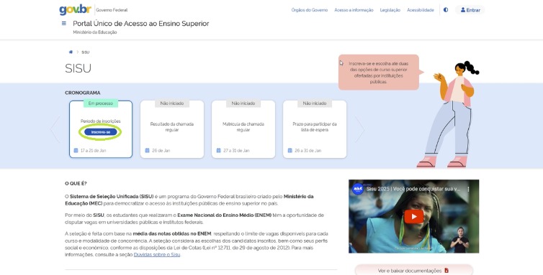Click calendar icon beside 17 a 21 de Jan
Screen dimensions: 543x275
click(76, 150)
